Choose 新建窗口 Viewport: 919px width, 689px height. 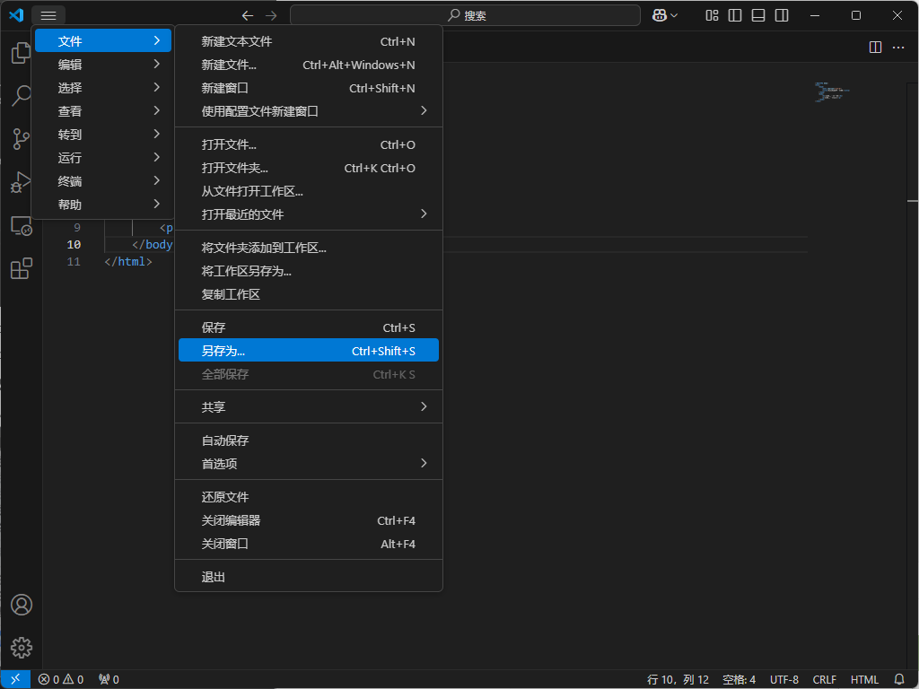point(309,89)
